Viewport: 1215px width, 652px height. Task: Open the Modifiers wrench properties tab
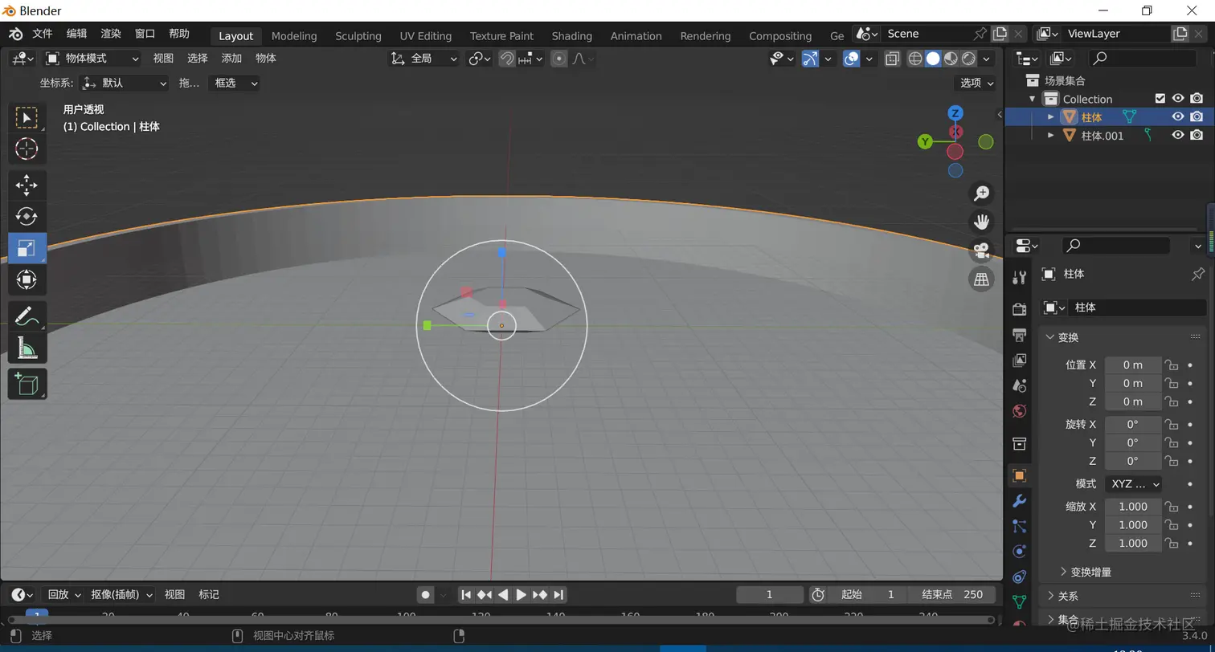pyautogui.click(x=1019, y=501)
